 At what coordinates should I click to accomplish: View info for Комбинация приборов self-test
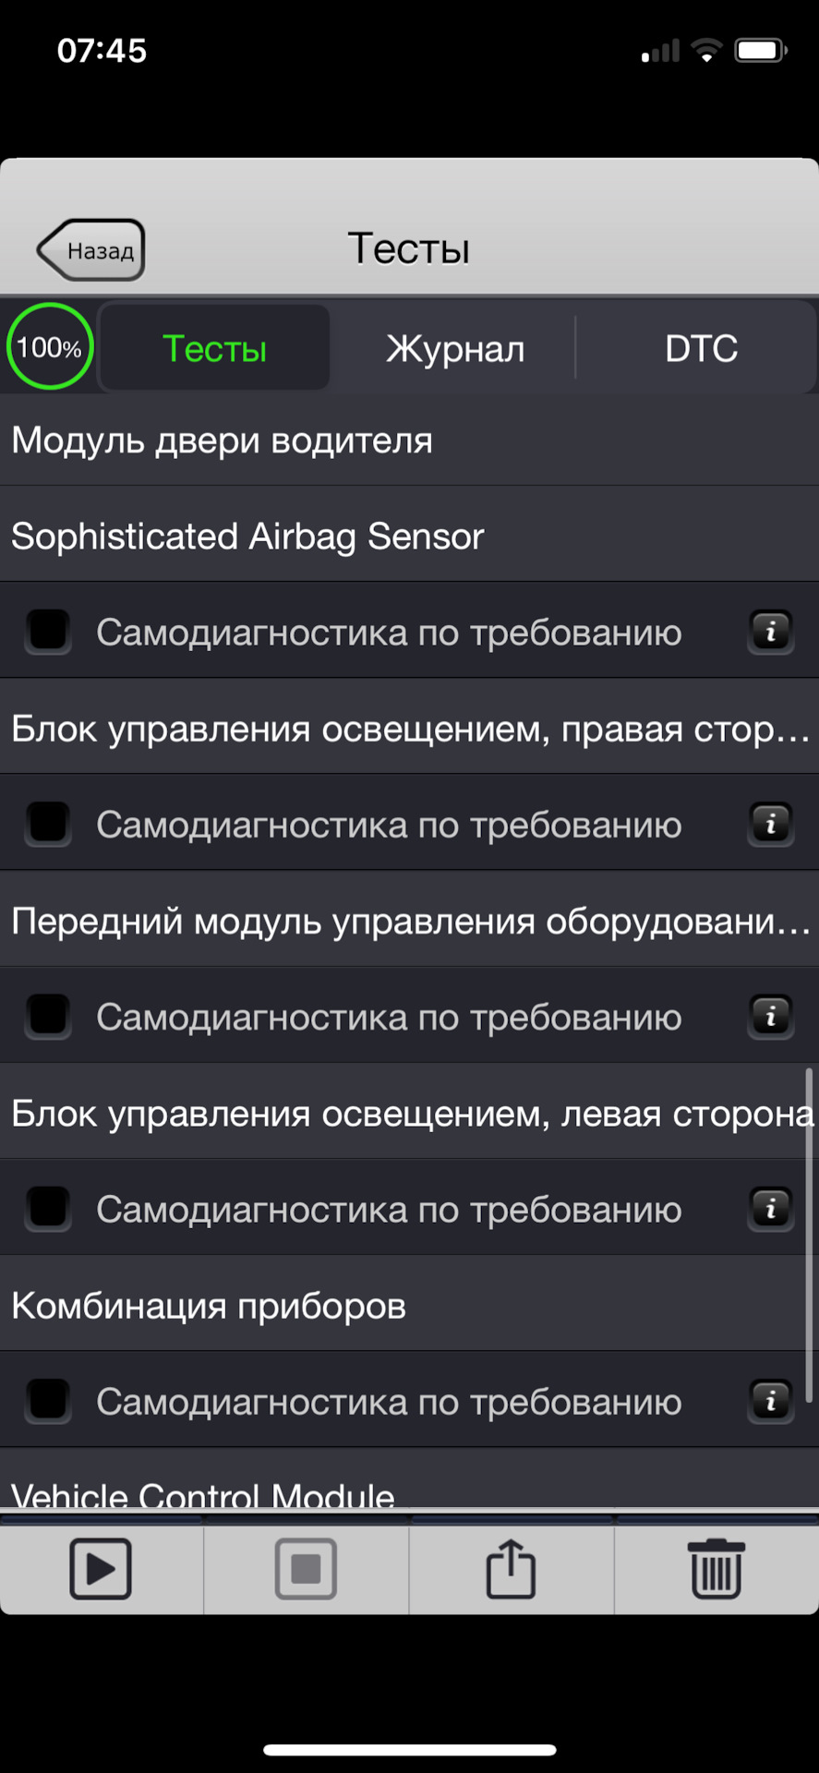(771, 1401)
